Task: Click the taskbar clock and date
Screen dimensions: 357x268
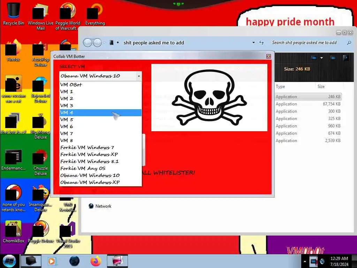Action: (339, 261)
